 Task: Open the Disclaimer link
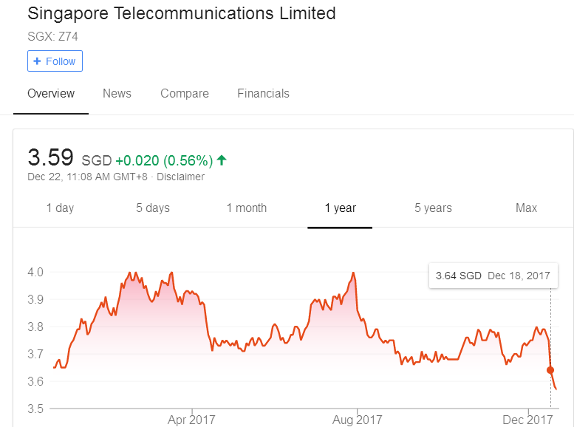[x=180, y=177]
